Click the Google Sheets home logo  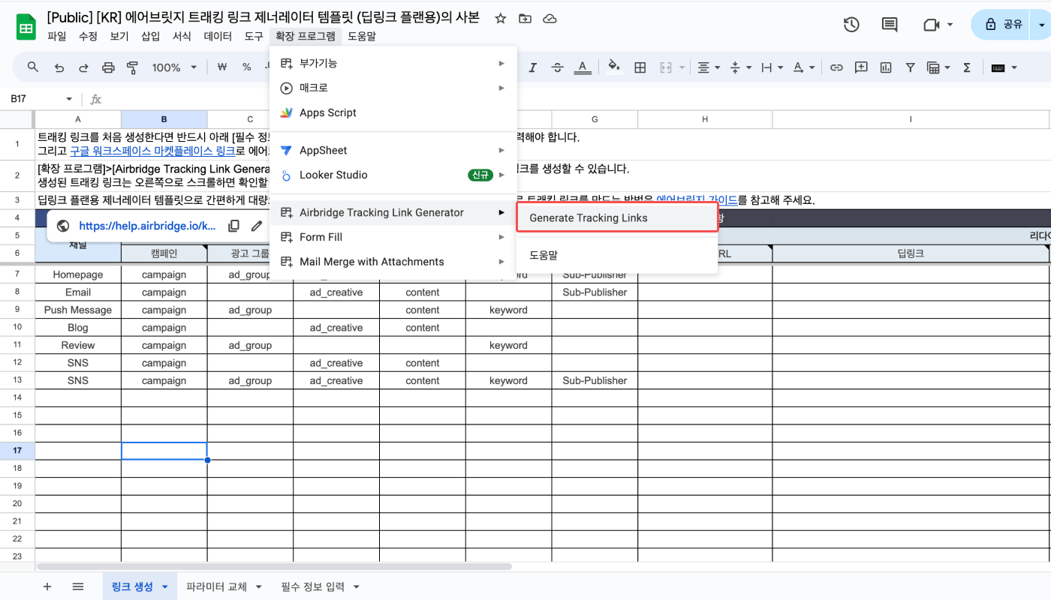[x=26, y=28]
